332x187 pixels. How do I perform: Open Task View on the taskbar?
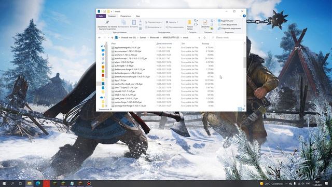[x=21, y=183]
